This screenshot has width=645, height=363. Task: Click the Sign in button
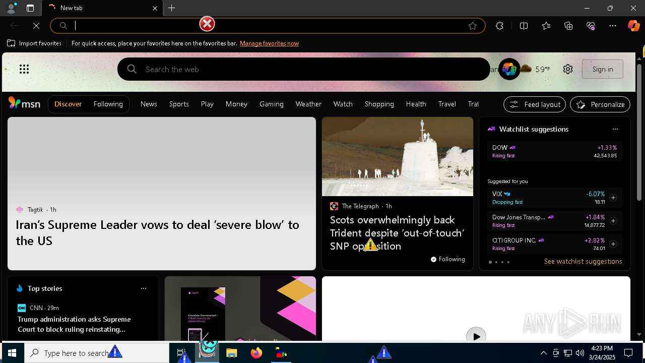(x=603, y=69)
